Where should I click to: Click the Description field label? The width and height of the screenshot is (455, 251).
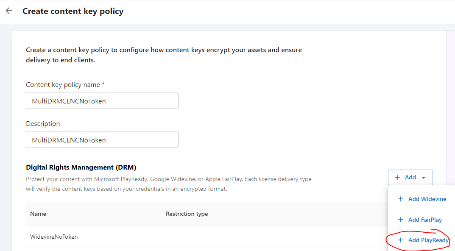click(43, 124)
